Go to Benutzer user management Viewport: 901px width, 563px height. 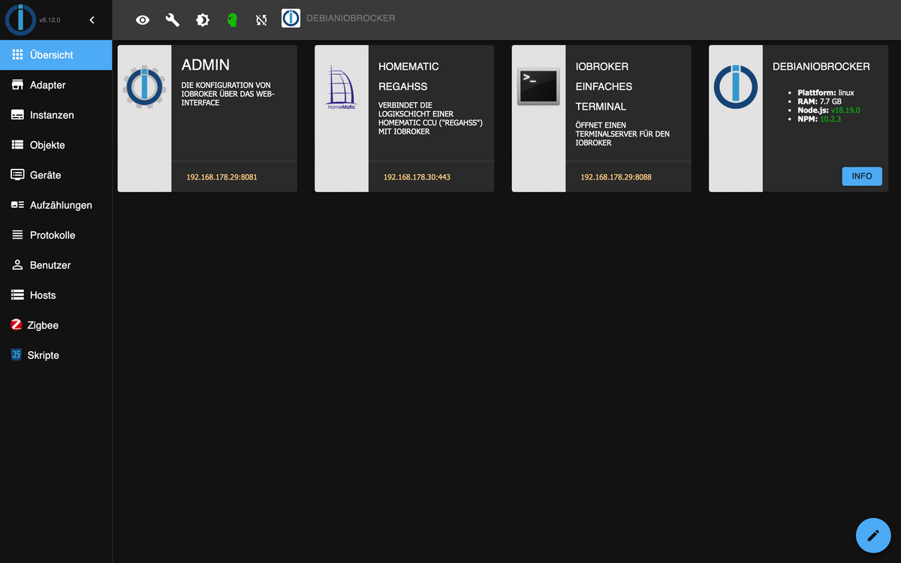[x=56, y=265]
